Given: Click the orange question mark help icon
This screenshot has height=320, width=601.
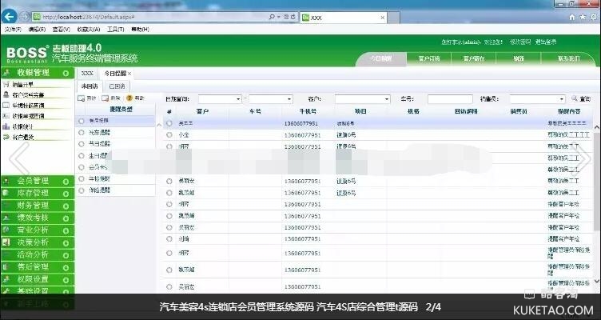Looking at the screenshot, I should click(129, 98).
